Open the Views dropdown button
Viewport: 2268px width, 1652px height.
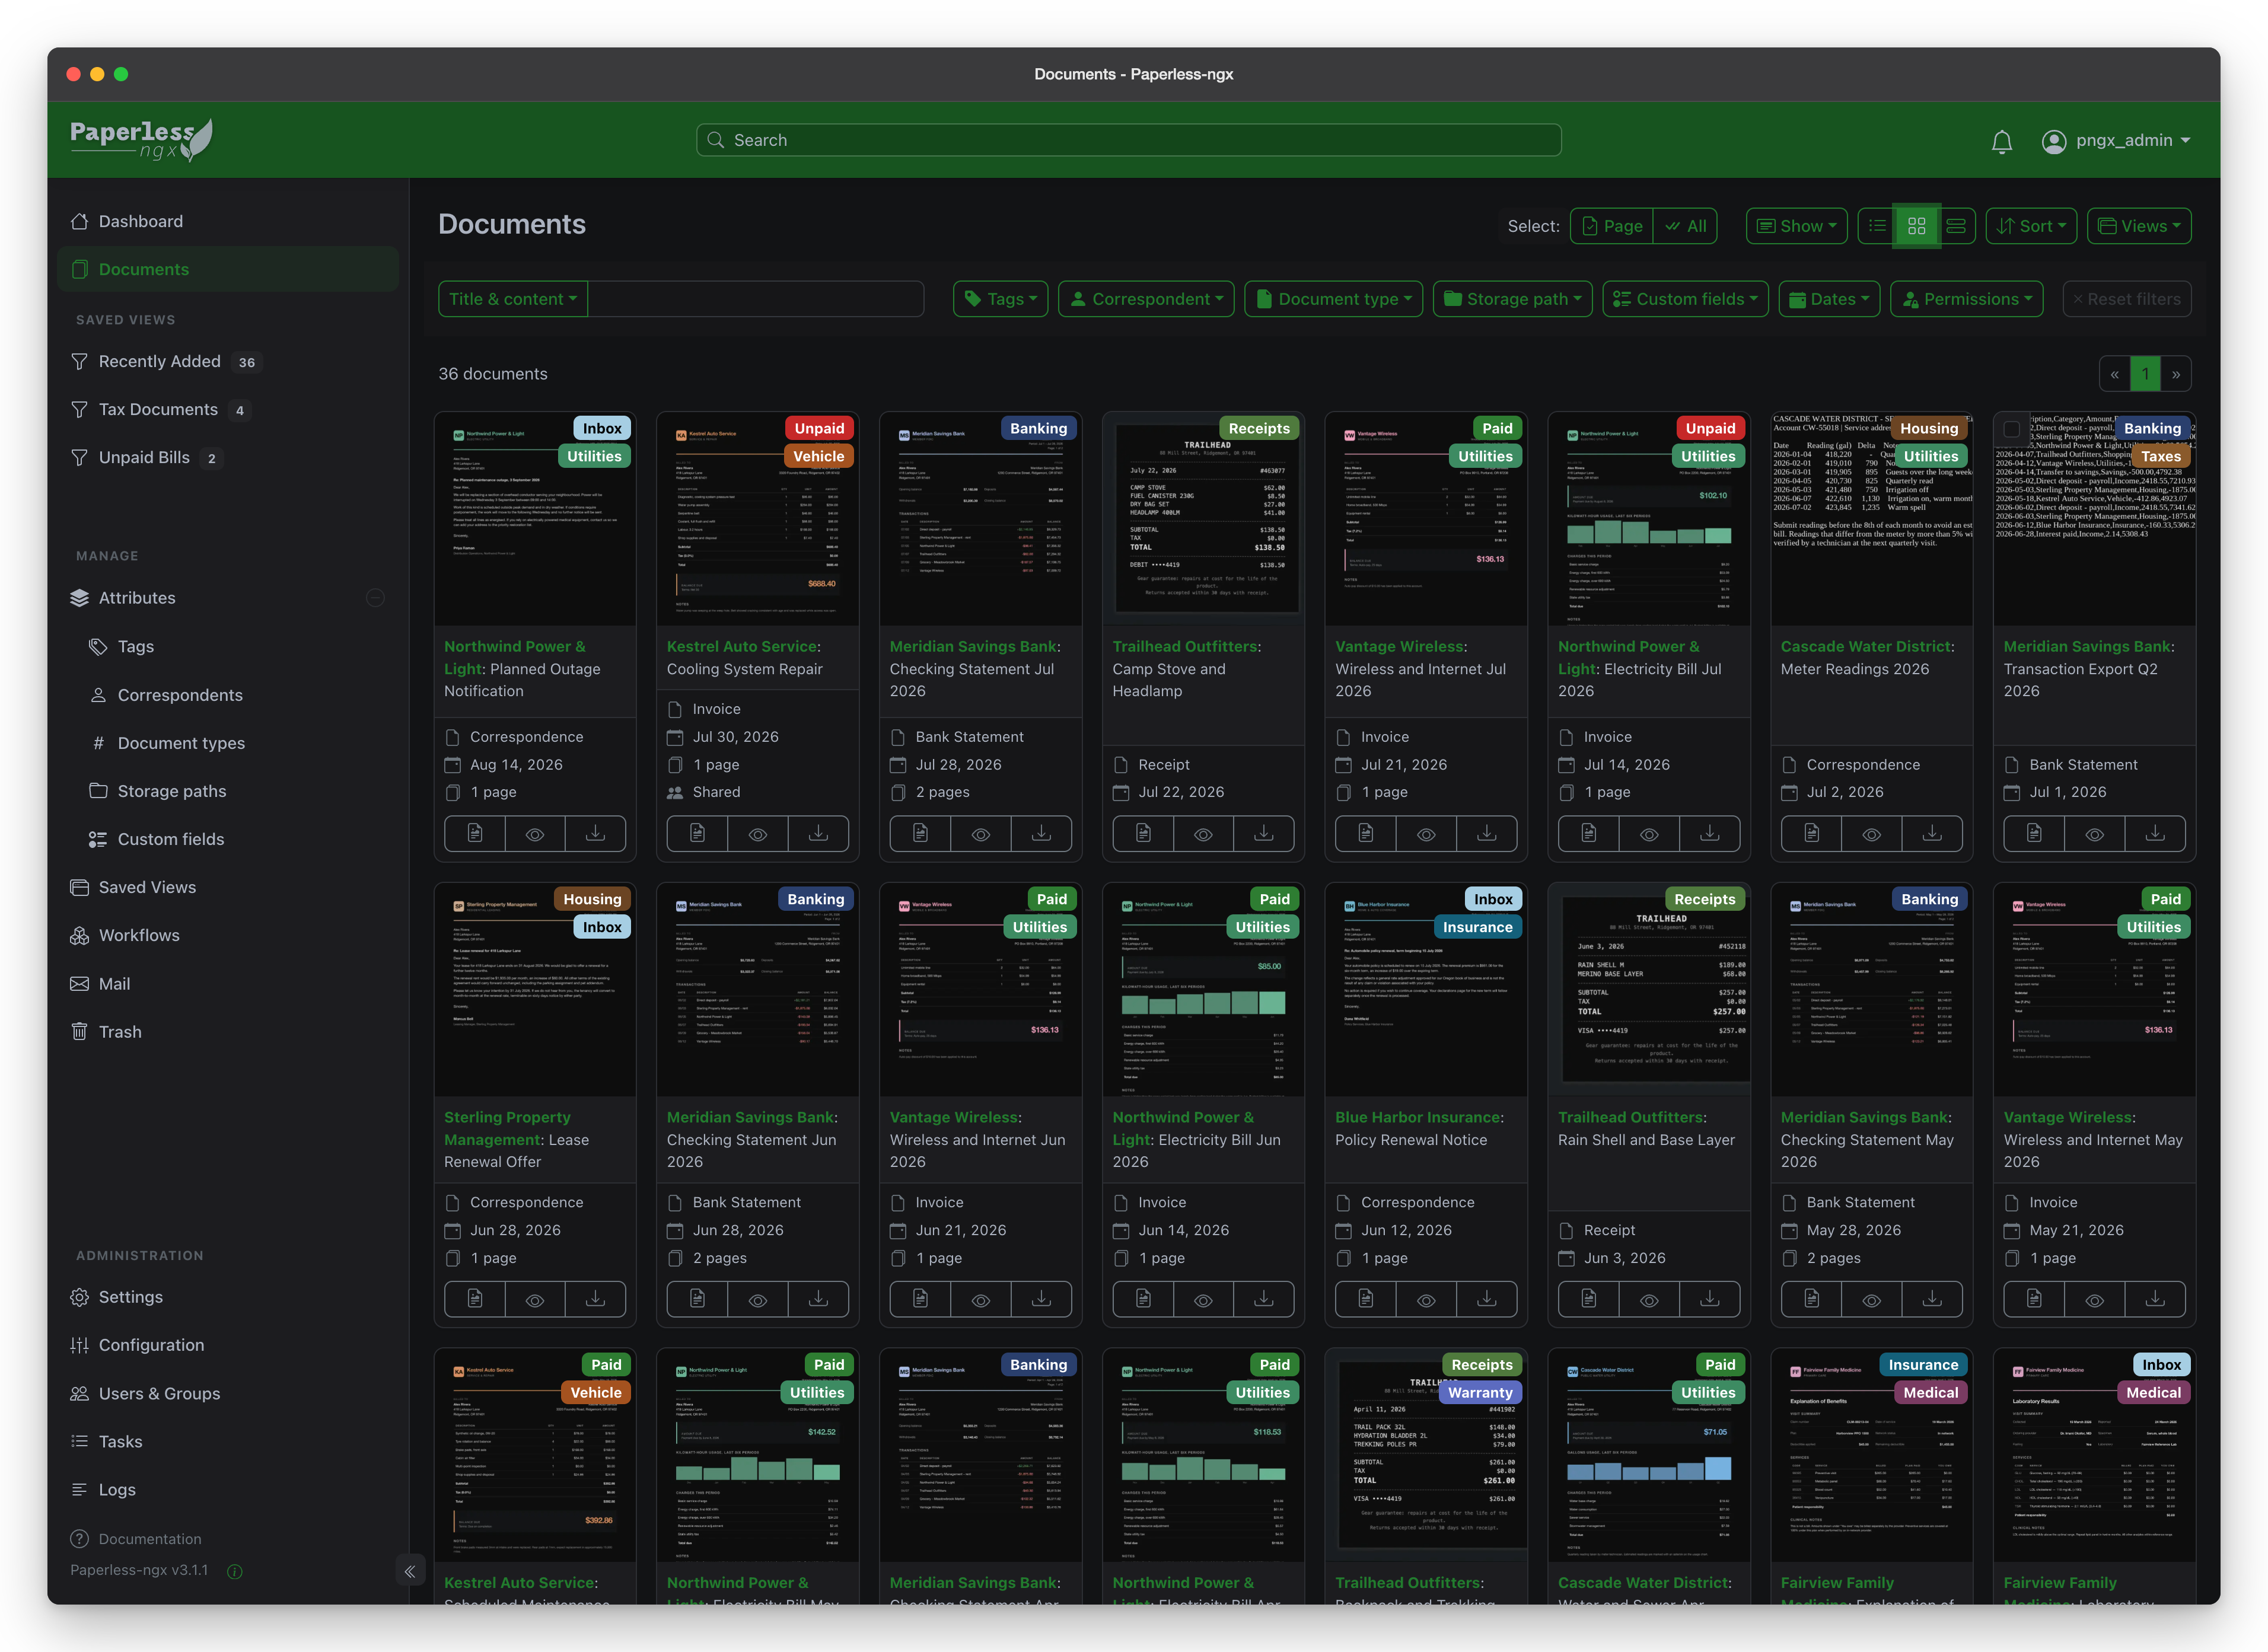2140,226
